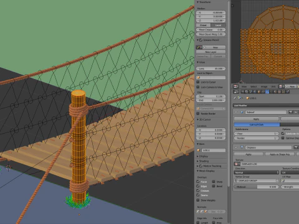The image size is (299, 224).
Task: Collapse the 3D Cursor panel
Action: [197, 119]
